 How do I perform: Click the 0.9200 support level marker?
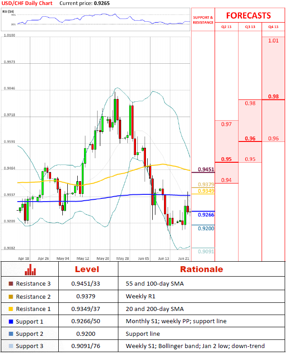206,229
